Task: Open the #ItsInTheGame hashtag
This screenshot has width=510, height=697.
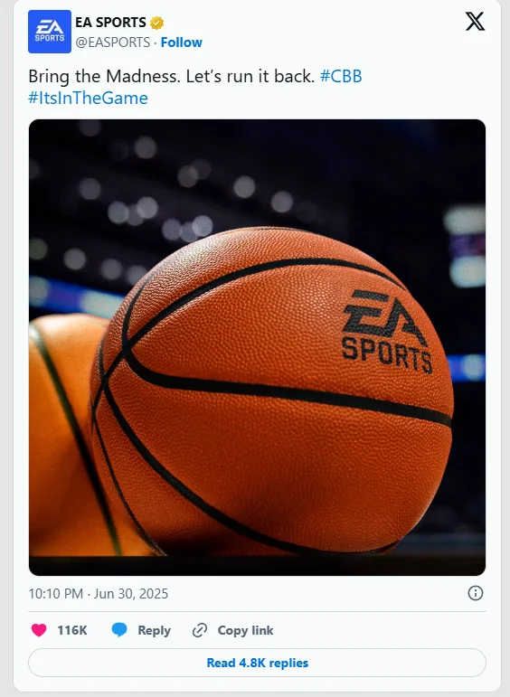Action: pos(88,99)
